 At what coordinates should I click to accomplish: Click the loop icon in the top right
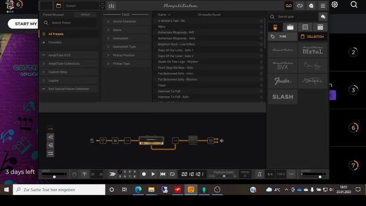300,6
